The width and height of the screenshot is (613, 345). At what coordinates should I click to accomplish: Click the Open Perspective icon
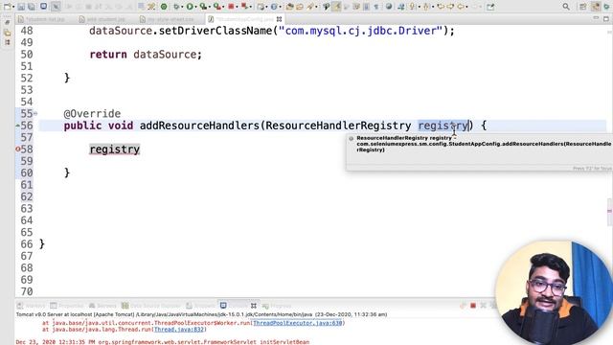(x=583, y=7)
